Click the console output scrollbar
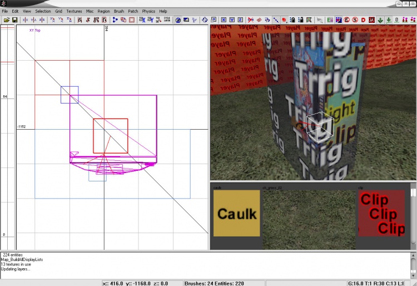This screenshot has width=417, height=286. pyautogui.click(x=413, y=263)
